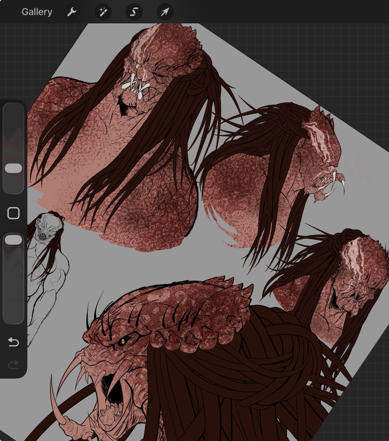Open the Adjustments magic wand menu
389x441 pixels.
(103, 12)
